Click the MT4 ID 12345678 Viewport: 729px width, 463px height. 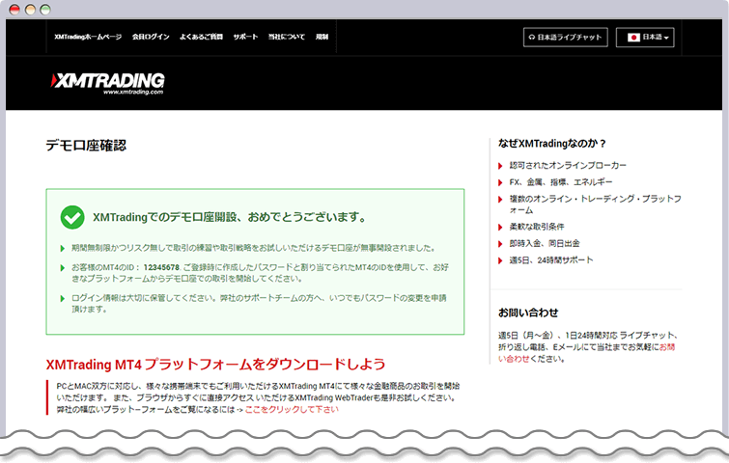coord(161,267)
